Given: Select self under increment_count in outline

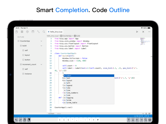Looking at the screenshot, I should [x=26, y=69].
